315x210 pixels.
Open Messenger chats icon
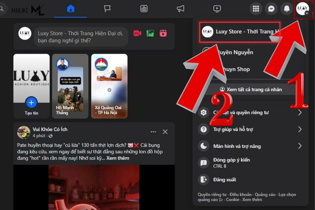pyautogui.click(x=271, y=8)
